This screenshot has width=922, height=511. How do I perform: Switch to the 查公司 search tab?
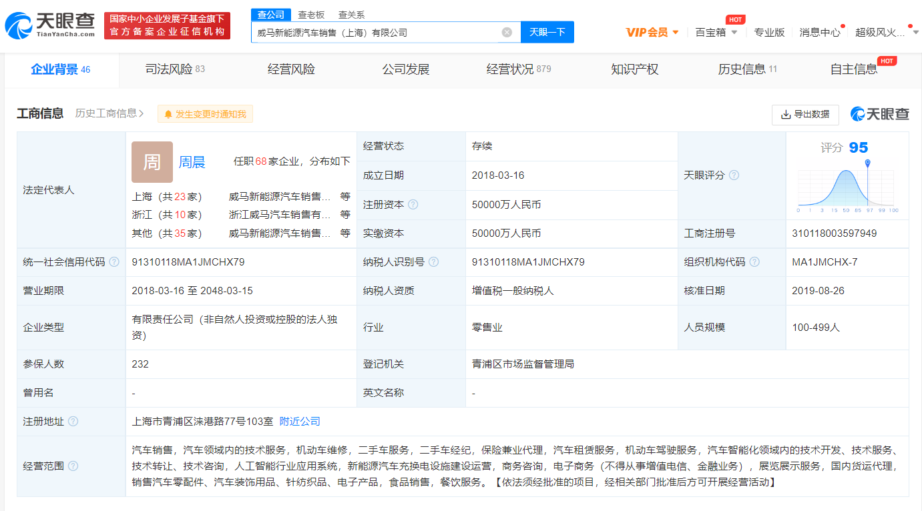coord(271,15)
